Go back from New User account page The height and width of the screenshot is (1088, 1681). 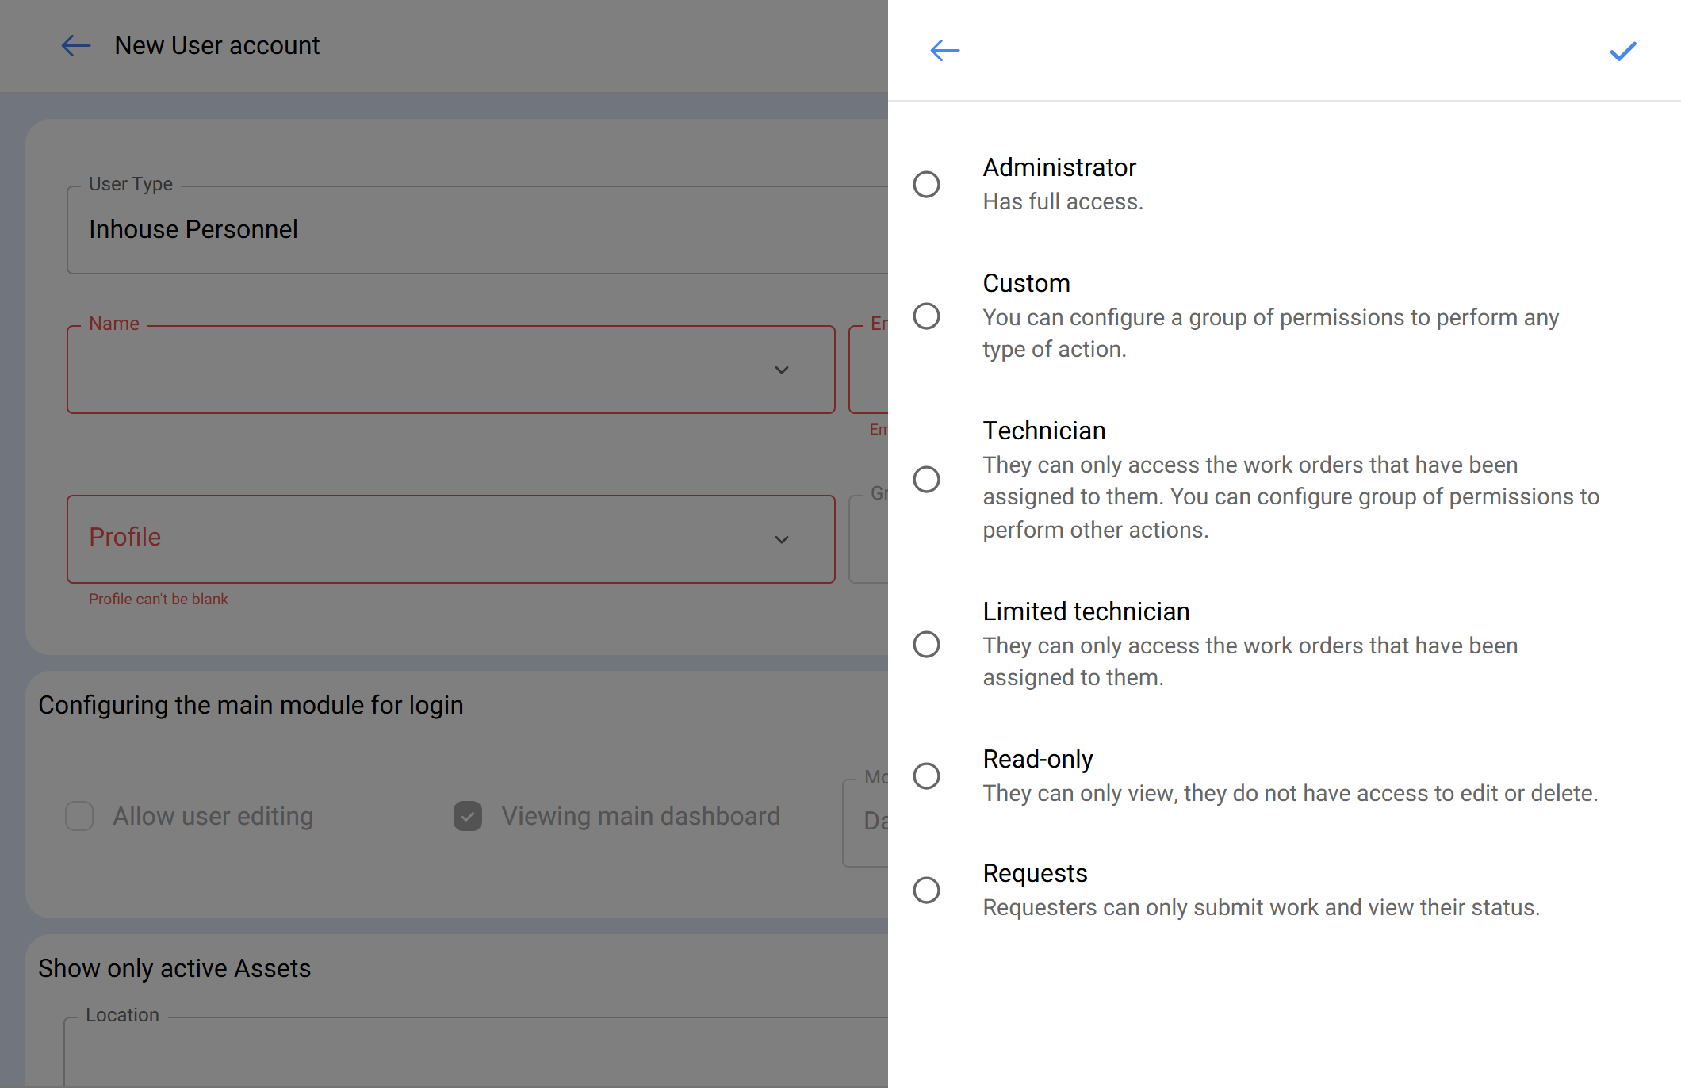[76, 45]
